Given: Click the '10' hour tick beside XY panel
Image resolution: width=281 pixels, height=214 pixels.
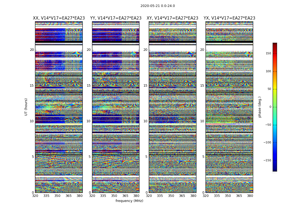Looking at the screenshot, I should click(146, 121).
